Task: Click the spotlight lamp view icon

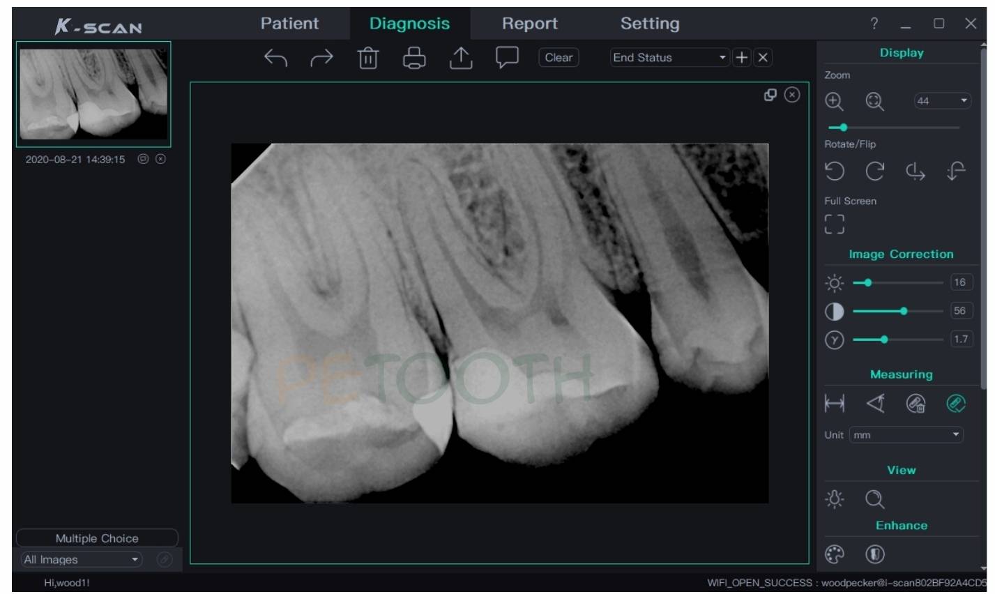Action: 835,499
